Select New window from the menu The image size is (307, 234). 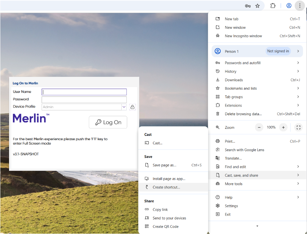[x=257, y=28]
